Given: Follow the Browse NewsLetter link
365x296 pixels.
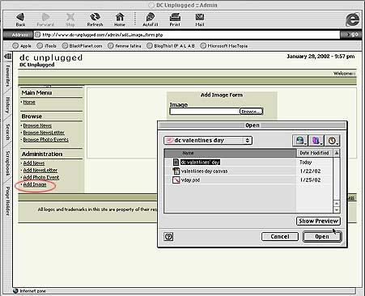Looking at the screenshot, I should pyautogui.click(x=44, y=133).
